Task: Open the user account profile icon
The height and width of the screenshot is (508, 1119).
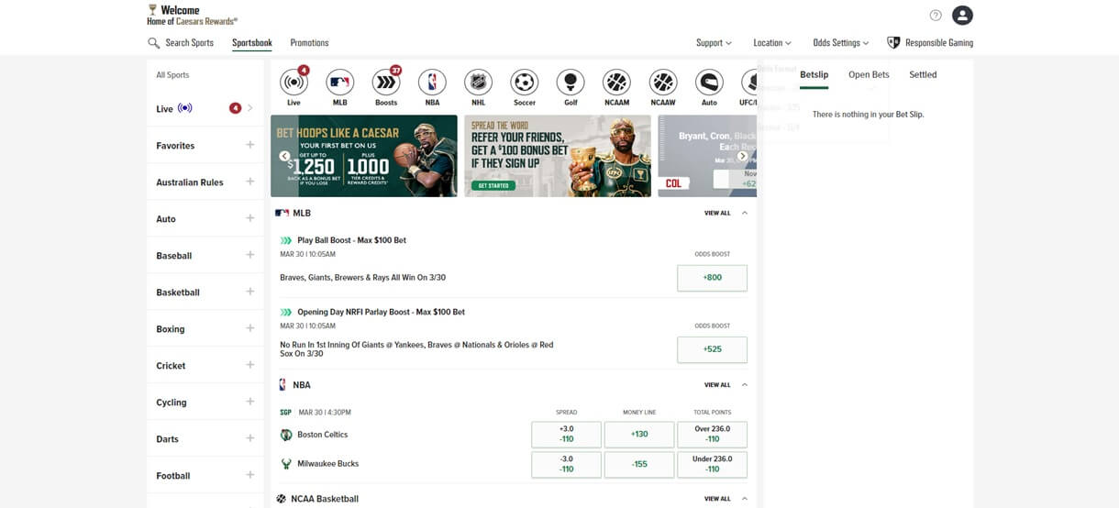Action: (962, 16)
